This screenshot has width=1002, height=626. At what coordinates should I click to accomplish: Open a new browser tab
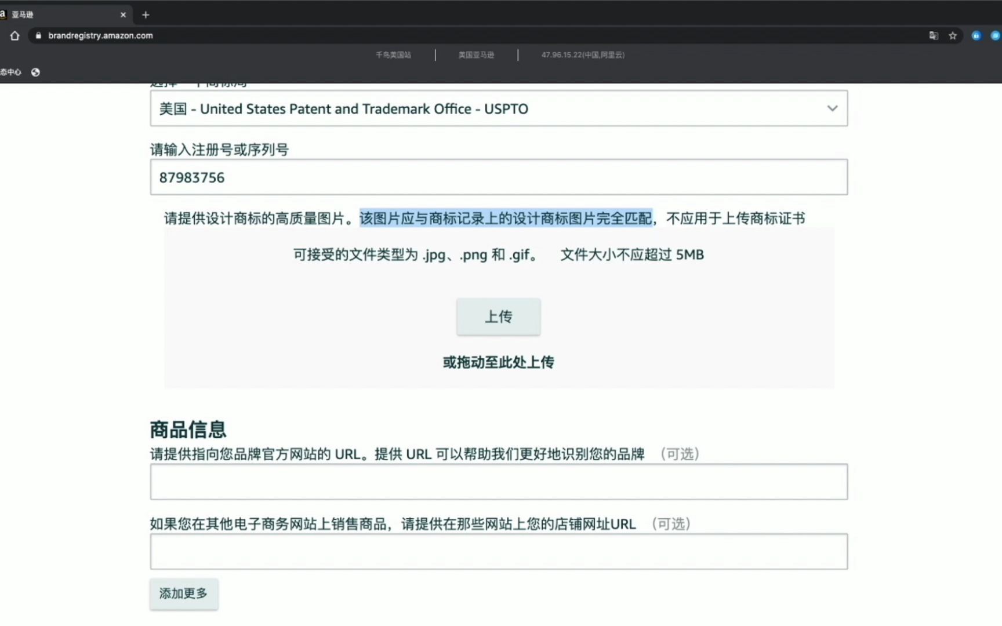tap(146, 14)
